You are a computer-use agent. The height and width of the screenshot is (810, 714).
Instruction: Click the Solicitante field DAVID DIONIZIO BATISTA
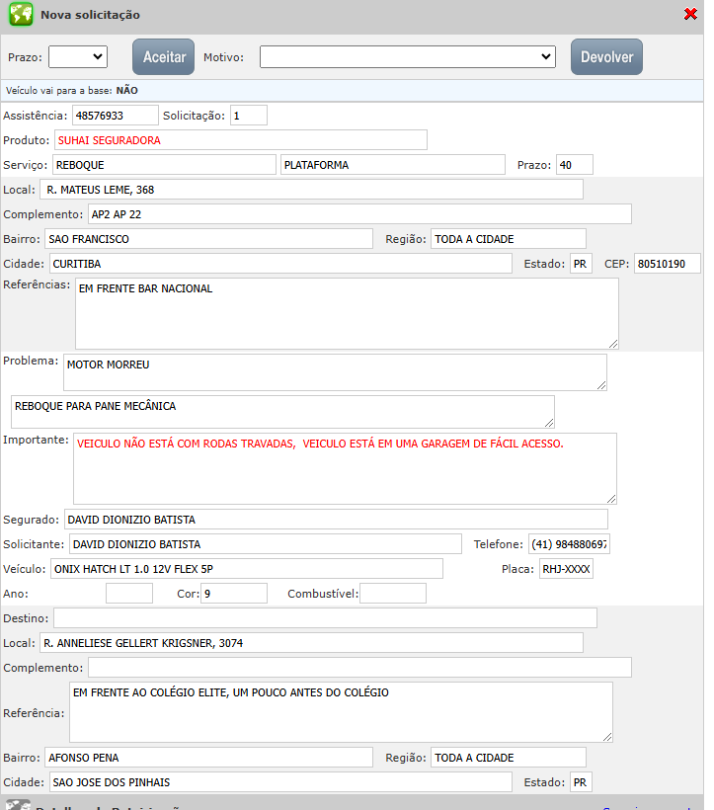click(266, 544)
